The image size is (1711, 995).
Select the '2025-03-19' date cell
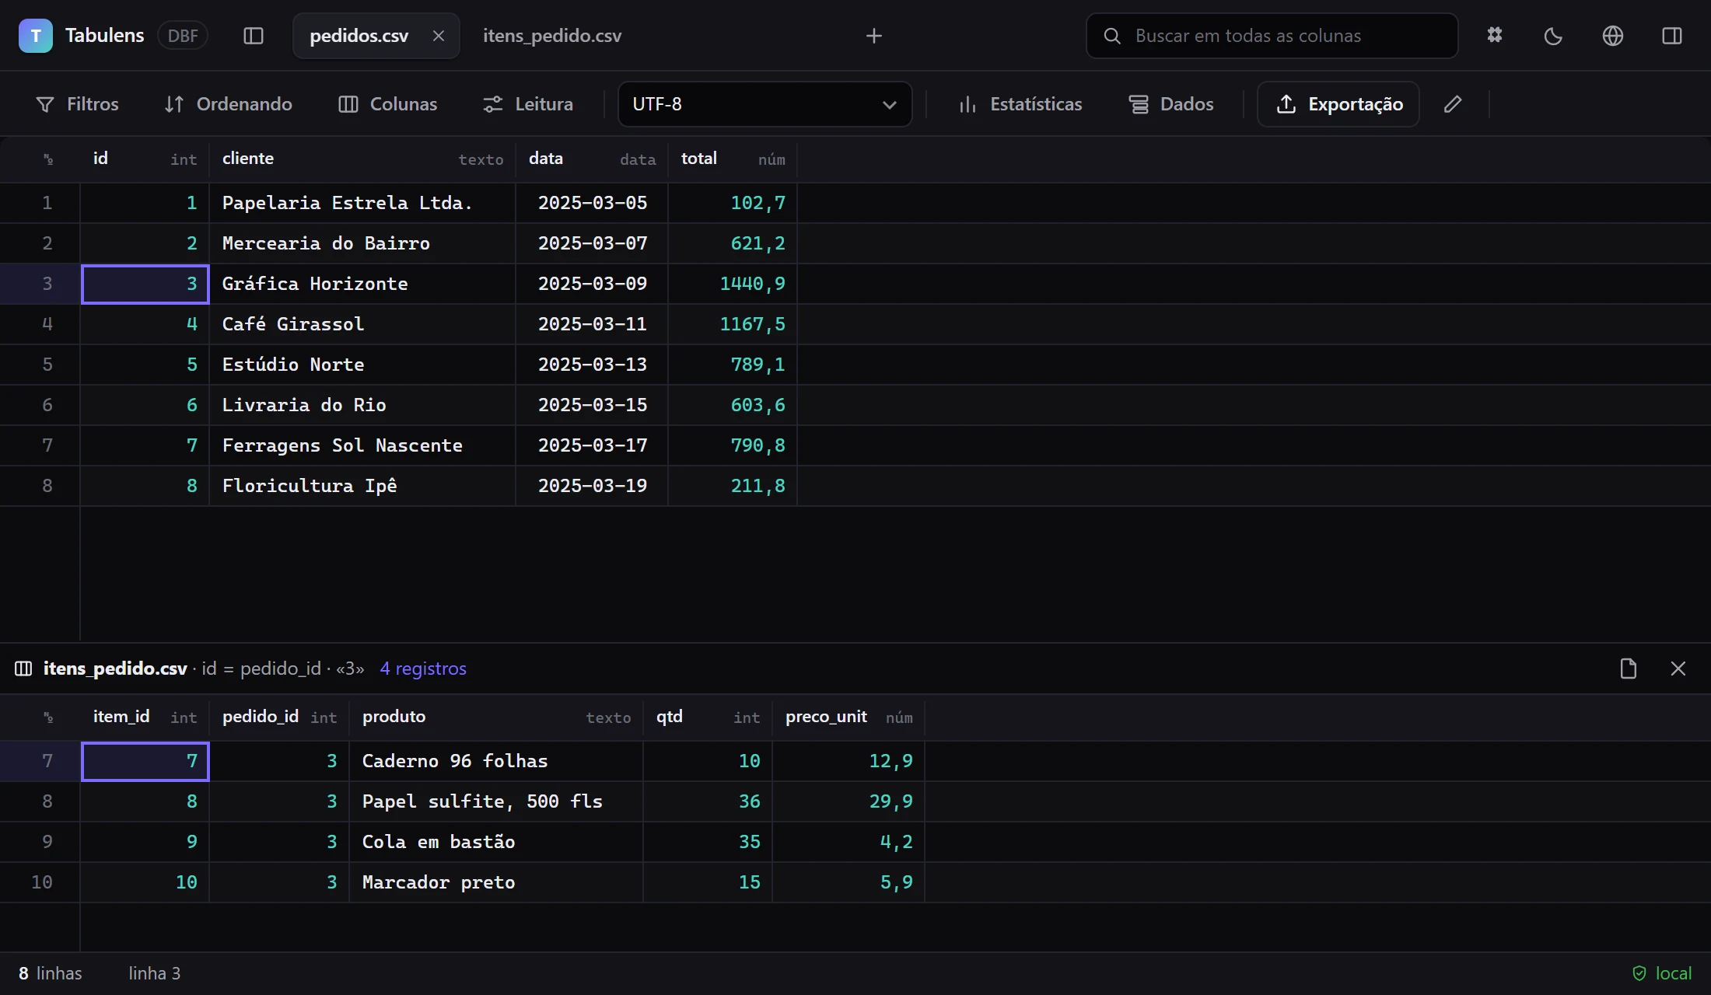(592, 486)
